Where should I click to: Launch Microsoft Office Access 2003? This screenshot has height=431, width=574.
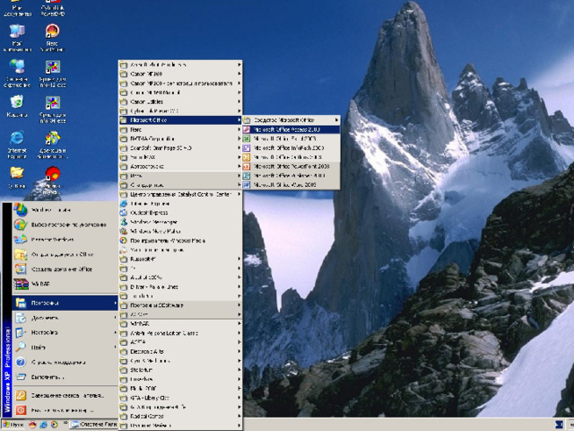tap(291, 129)
